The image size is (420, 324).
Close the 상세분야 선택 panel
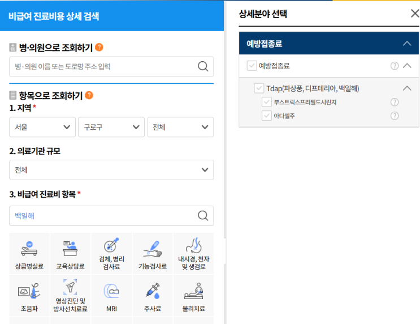(x=415, y=13)
